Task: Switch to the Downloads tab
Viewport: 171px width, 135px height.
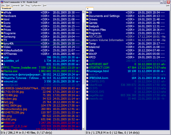Action: point(7,9)
